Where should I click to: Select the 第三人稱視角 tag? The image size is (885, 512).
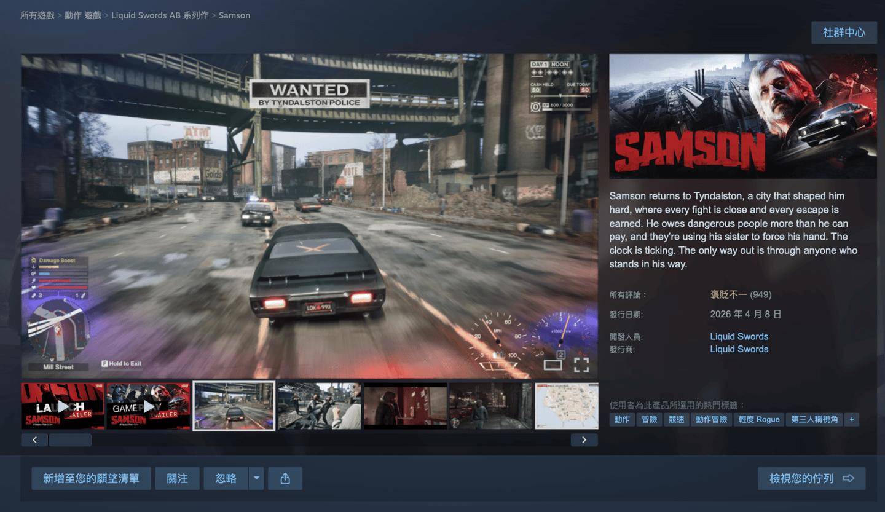pyautogui.click(x=814, y=419)
